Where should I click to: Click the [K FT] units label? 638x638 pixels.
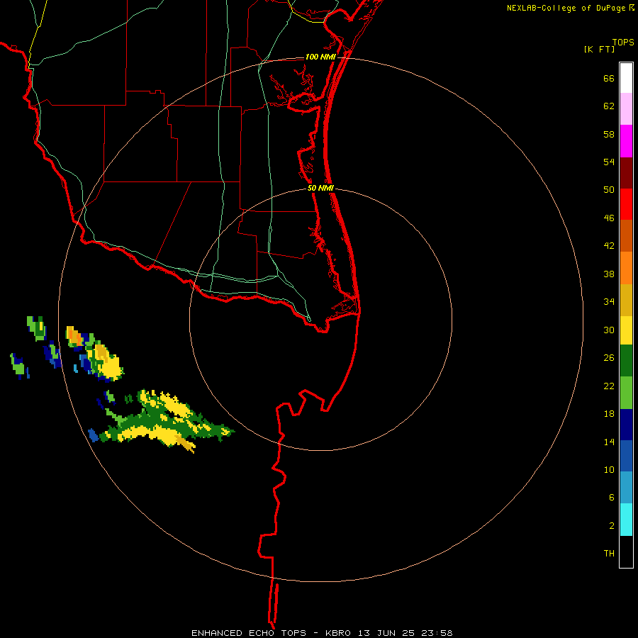pos(599,49)
